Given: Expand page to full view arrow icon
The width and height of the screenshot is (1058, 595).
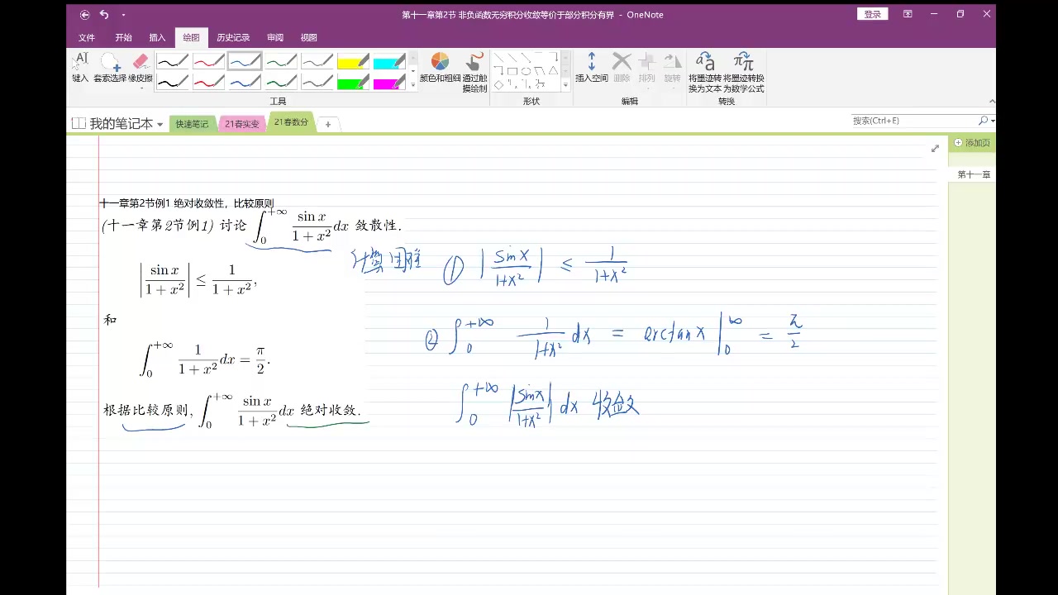Looking at the screenshot, I should click(935, 148).
